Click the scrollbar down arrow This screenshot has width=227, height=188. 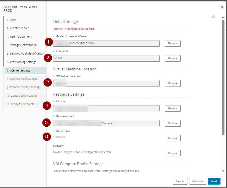coord(223,171)
